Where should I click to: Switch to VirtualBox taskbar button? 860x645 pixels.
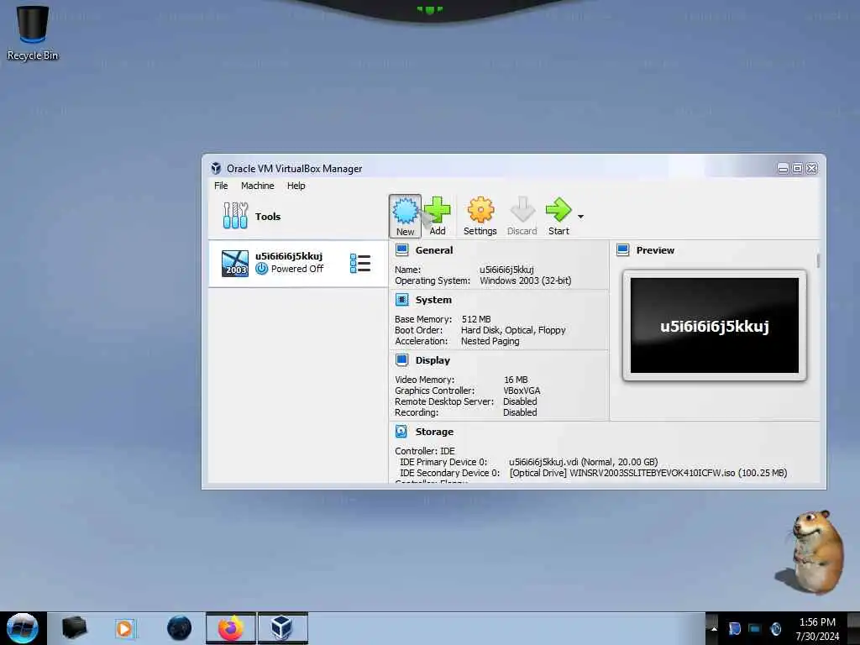[x=282, y=628]
